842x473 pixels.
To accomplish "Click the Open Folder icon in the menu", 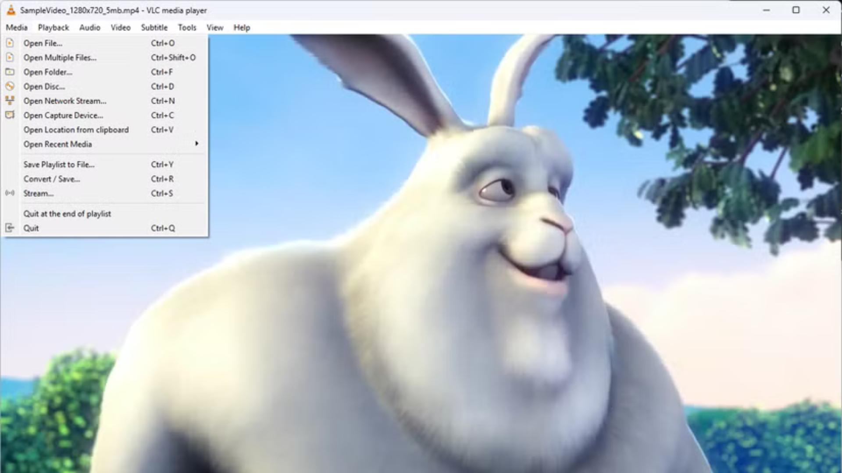I will pos(10,72).
